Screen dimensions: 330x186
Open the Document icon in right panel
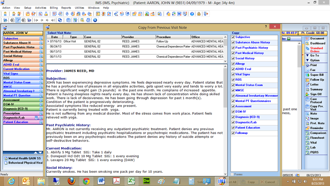pyautogui.click(x=307, y=38)
